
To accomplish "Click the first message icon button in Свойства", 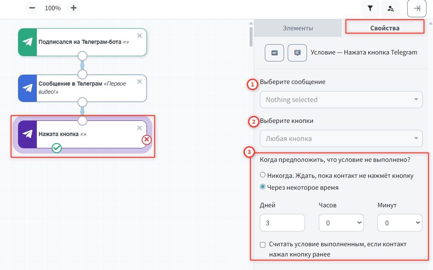I will click(274, 53).
